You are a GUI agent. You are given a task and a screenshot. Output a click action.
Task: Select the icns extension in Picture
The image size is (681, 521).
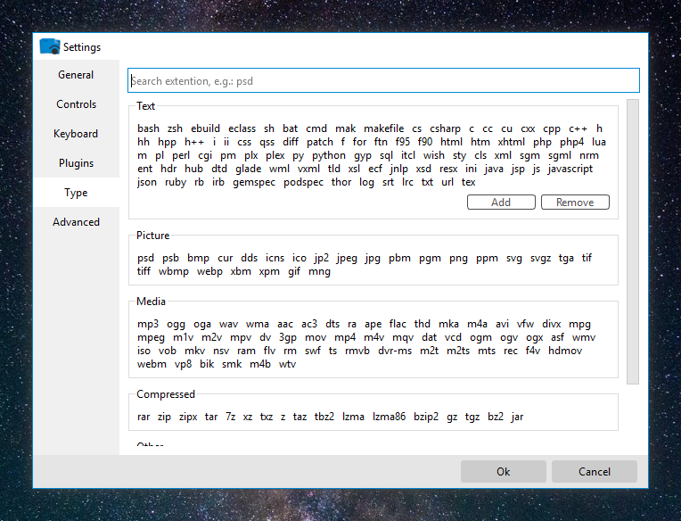point(275,258)
